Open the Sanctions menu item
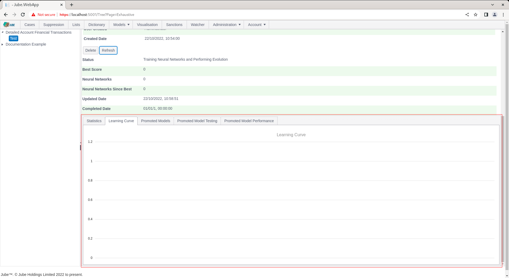Screen dimensions: 509x278 (x=174, y=25)
